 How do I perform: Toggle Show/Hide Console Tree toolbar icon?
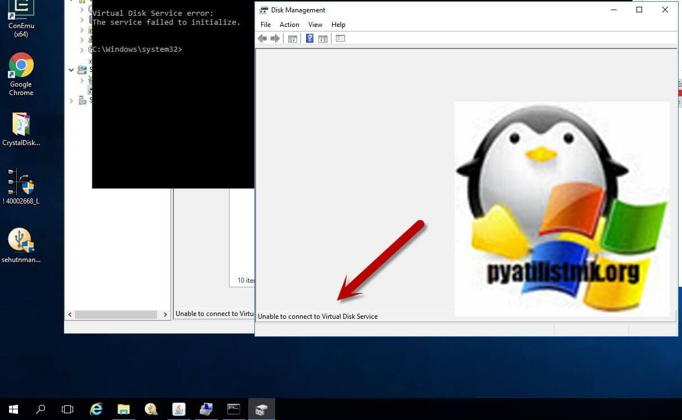point(293,39)
